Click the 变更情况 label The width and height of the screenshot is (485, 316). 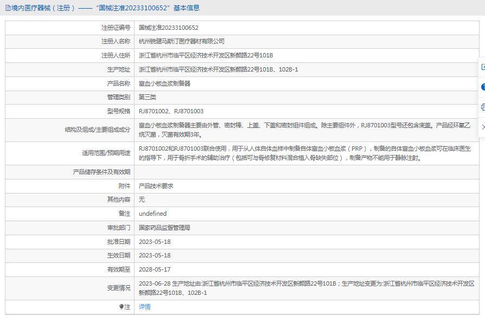(x=119, y=288)
